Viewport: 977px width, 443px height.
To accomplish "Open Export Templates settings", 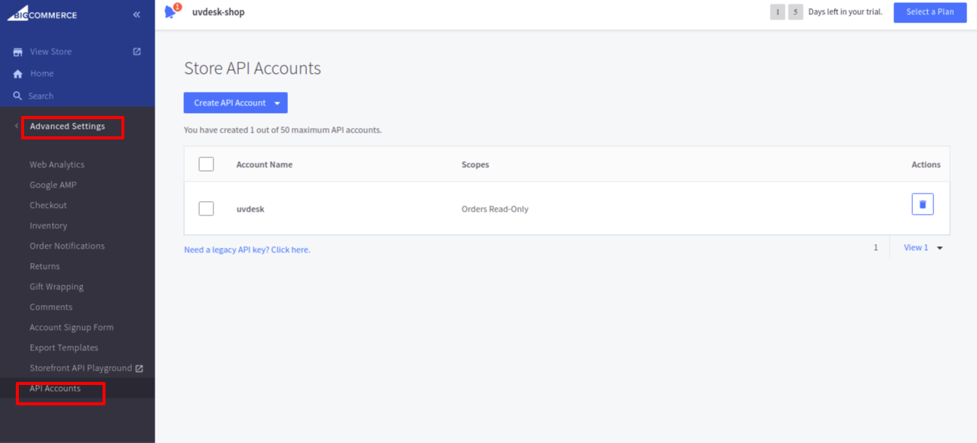I will pyautogui.click(x=64, y=347).
